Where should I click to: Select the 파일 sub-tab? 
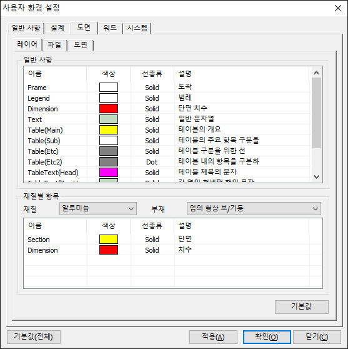54,45
